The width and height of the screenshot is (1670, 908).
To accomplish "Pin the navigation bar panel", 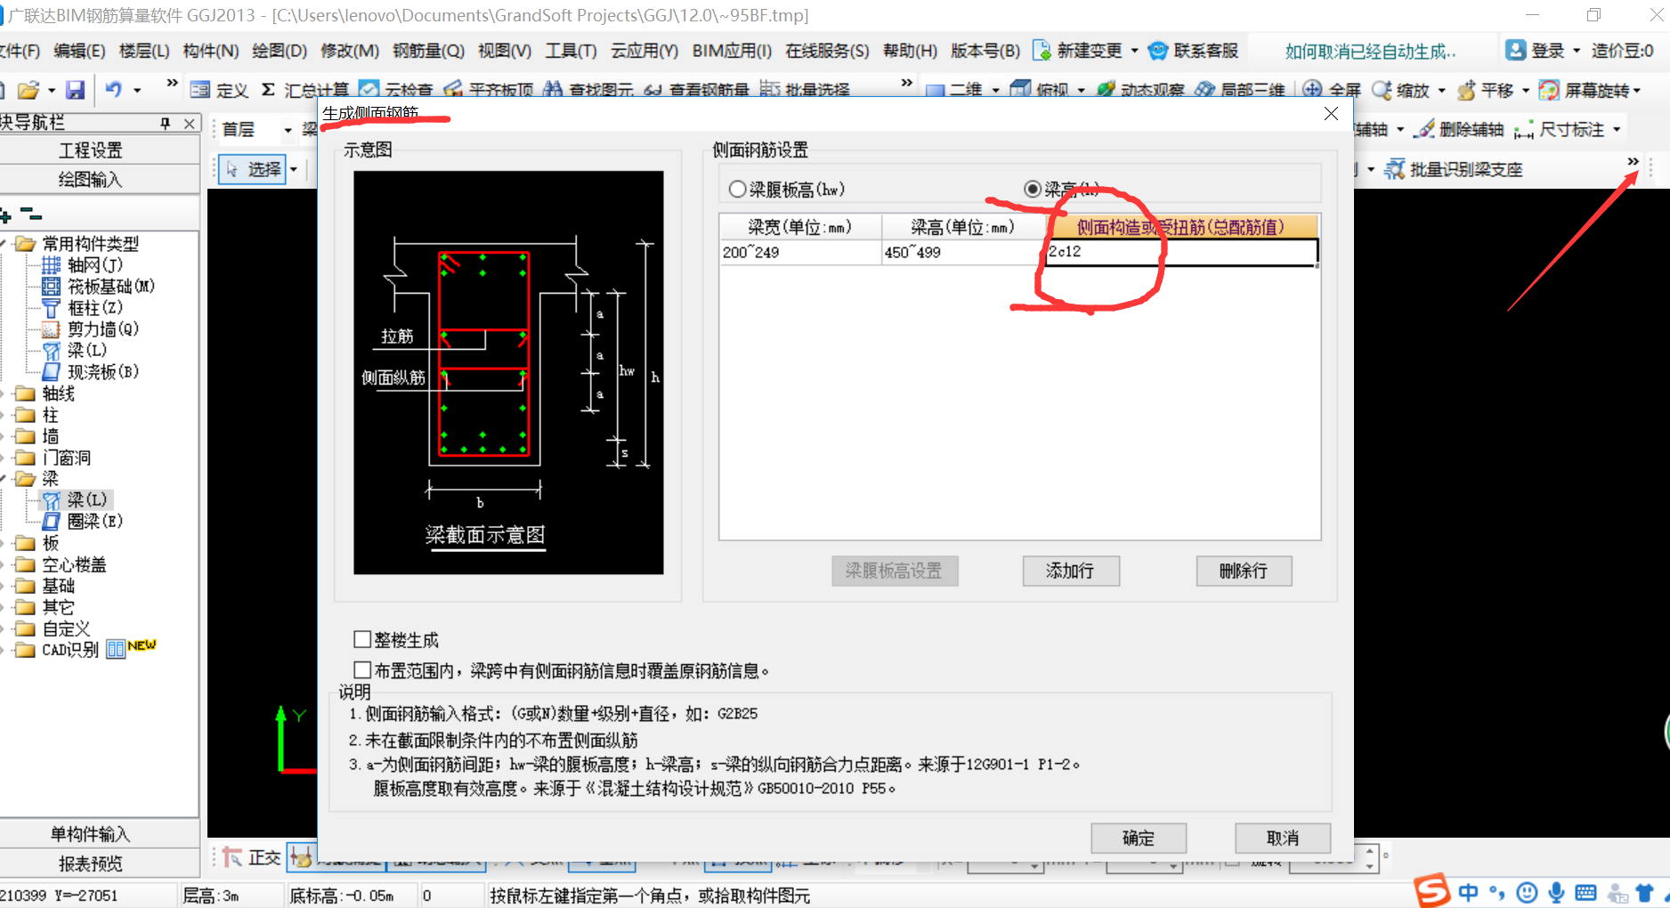I will point(166,123).
